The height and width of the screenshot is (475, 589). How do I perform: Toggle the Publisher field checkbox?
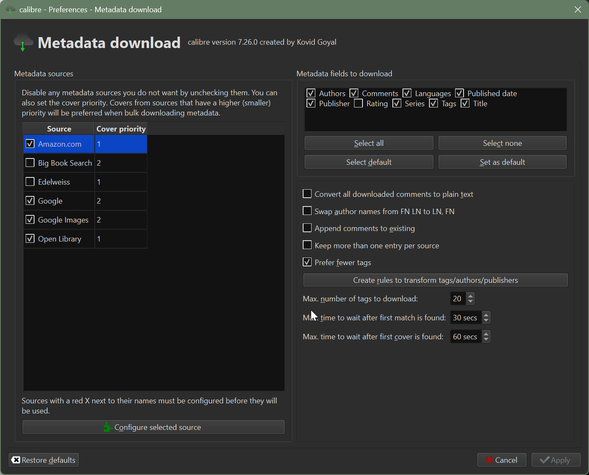pyautogui.click(x=311, y=103)
